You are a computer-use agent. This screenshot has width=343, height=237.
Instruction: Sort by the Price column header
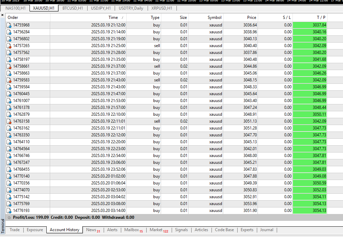(x=240, y=18)
